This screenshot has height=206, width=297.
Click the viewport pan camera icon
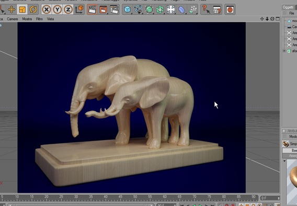pos(262,19)
